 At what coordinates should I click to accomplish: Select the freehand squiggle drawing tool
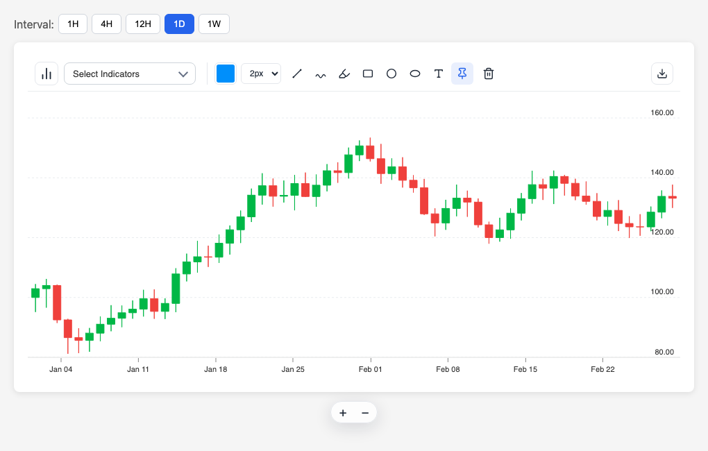[x=321, y=74]
